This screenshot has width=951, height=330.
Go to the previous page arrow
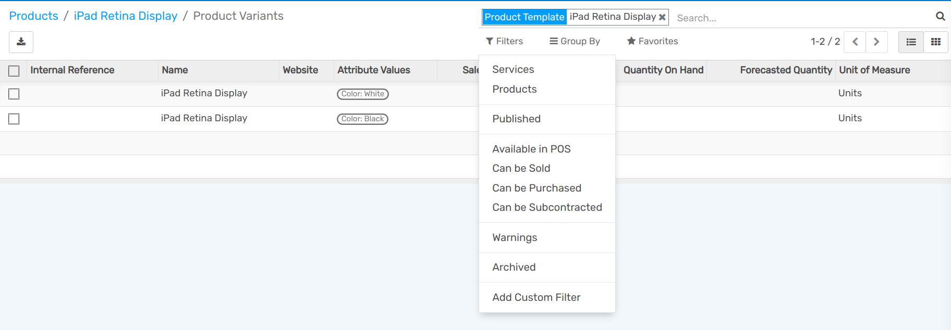(x=855, y=42)
